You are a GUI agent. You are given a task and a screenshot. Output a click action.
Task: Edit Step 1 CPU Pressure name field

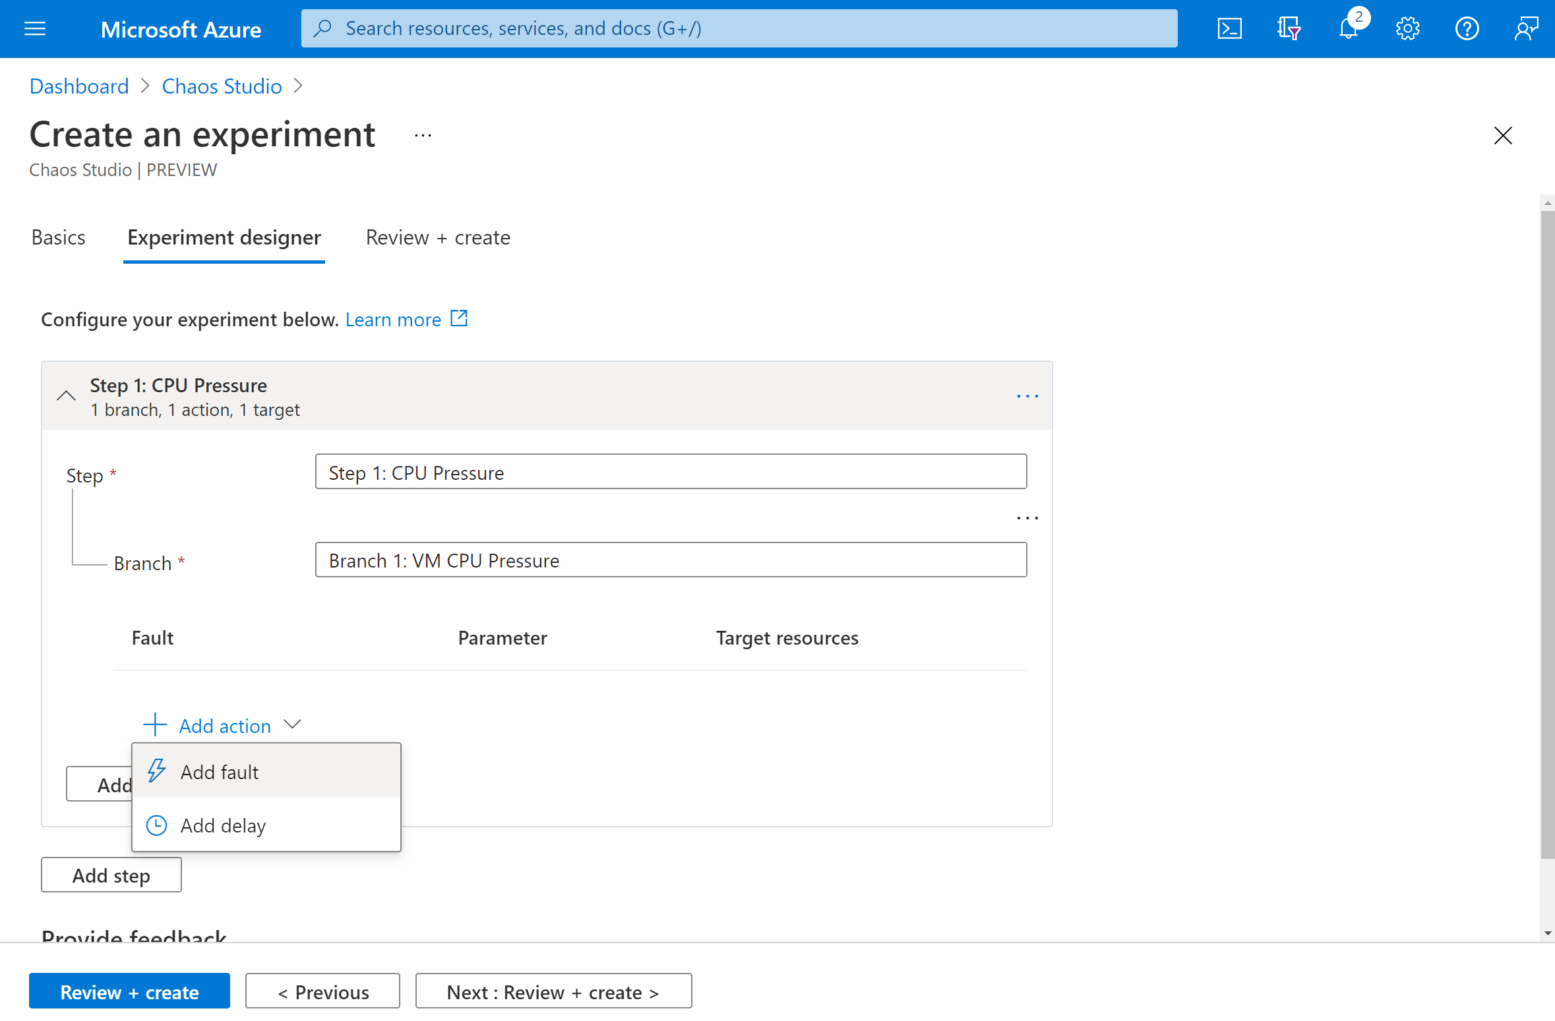[671, 472]
